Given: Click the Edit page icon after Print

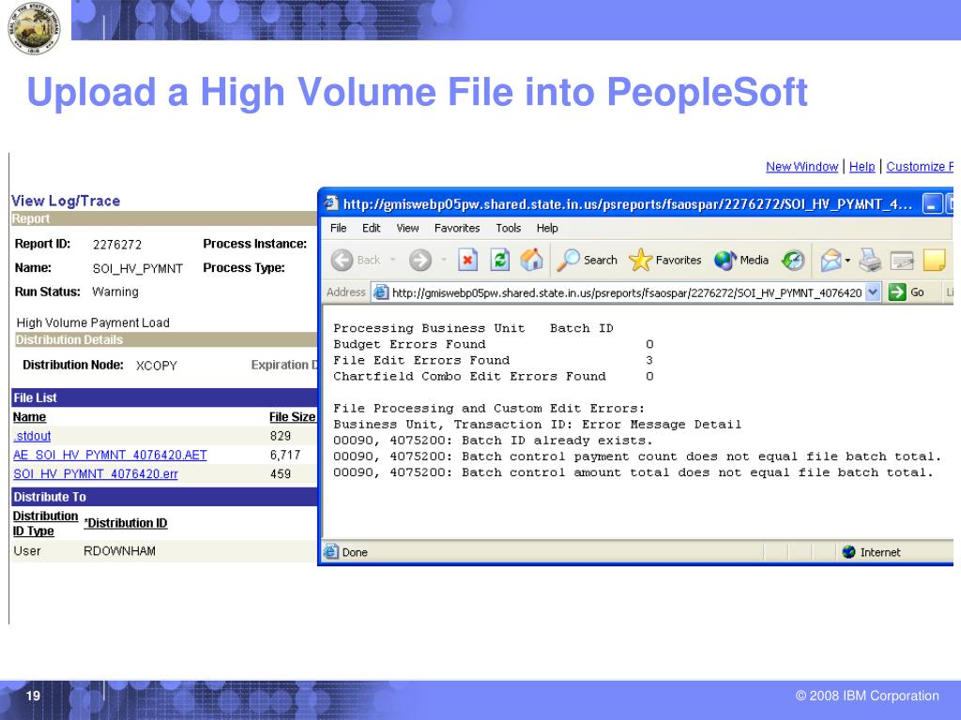Looking at the screenshot, I should (902, 261).
